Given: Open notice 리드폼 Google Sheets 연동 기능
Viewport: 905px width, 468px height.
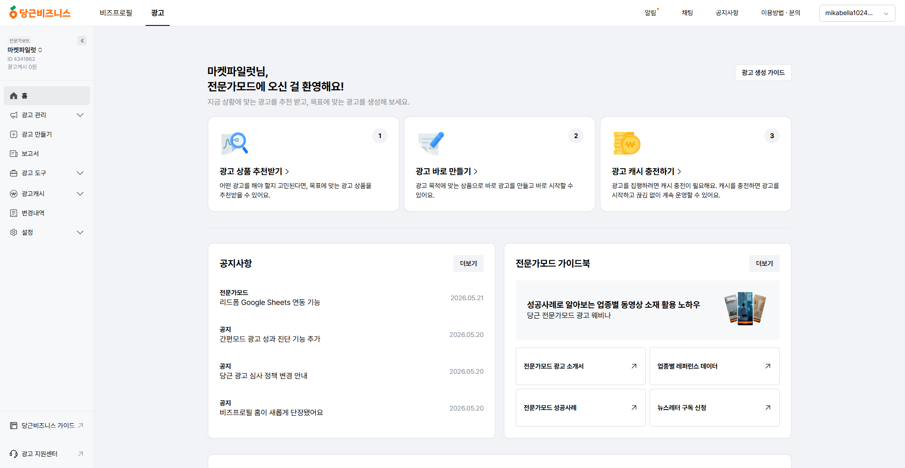Looking at the screenshot, I should click(352, 298).
